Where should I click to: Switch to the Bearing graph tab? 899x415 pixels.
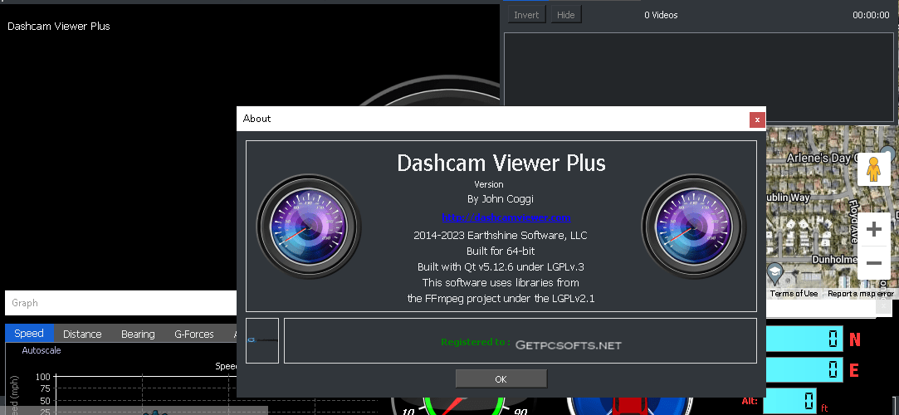138,334
